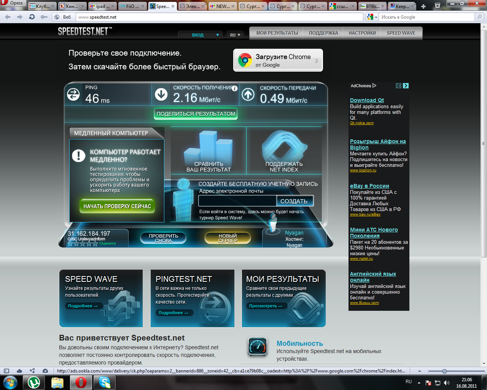Show previous ad with the left arrow
The image size is (487, 390).
(x=398, y=86)
